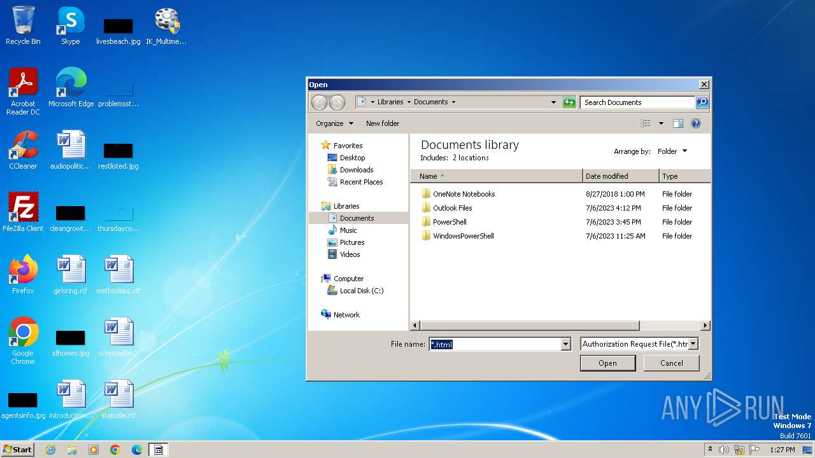This screenshot has height=458, width=815.
Task: Open Windows Media Player from taskbar
Action: coord(94,450)
